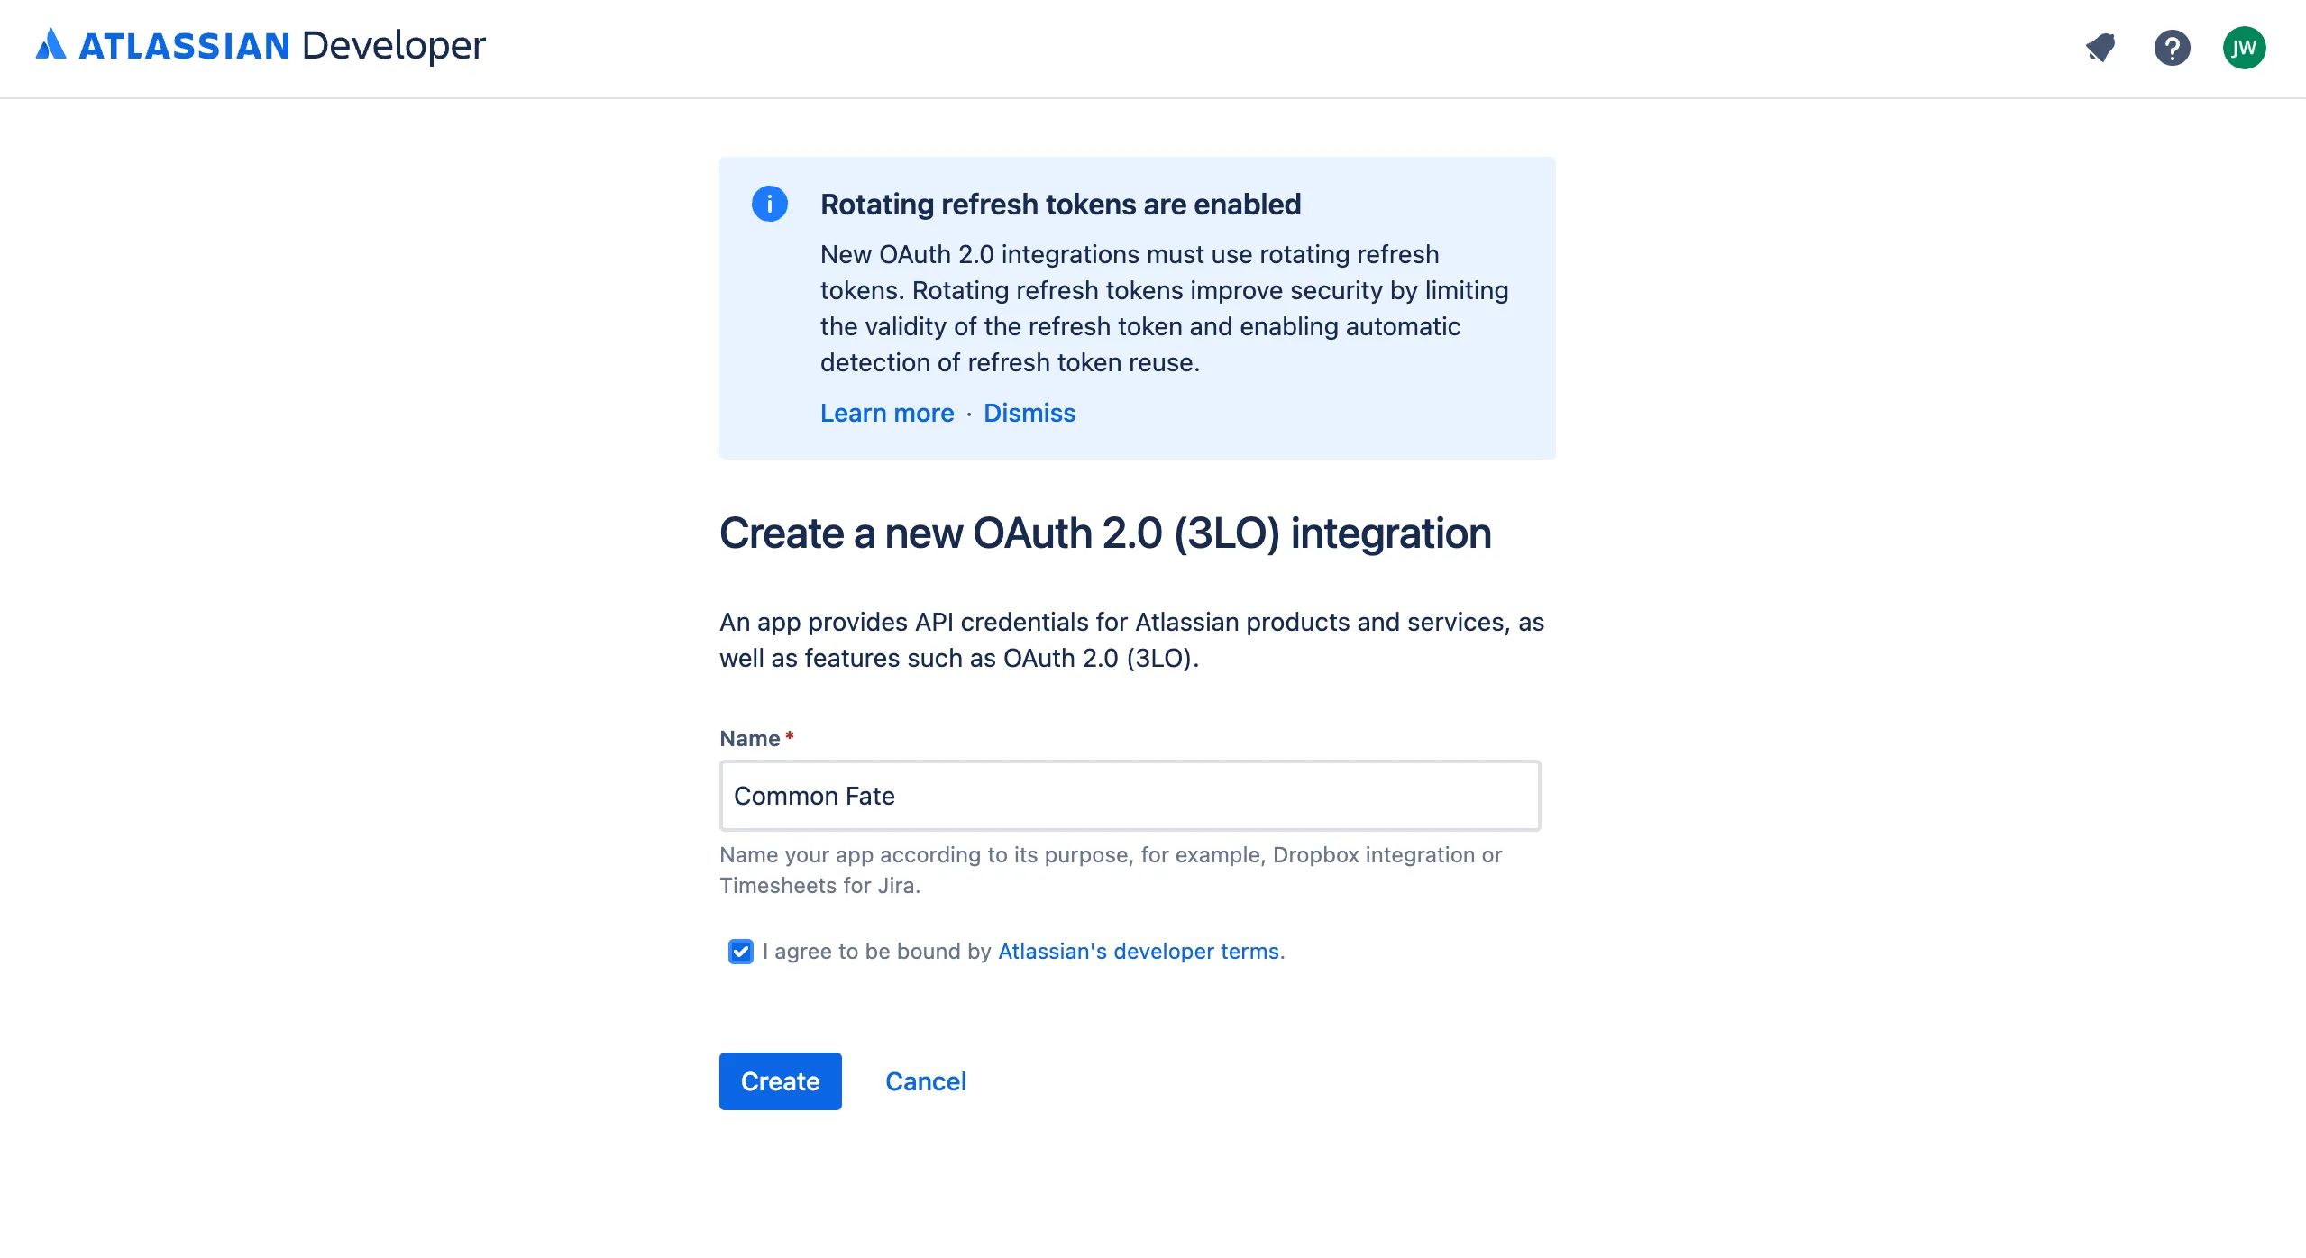2306x1258 pixels.
Task: Open the Atlassian Developer home logo
Action: point(261,46)
